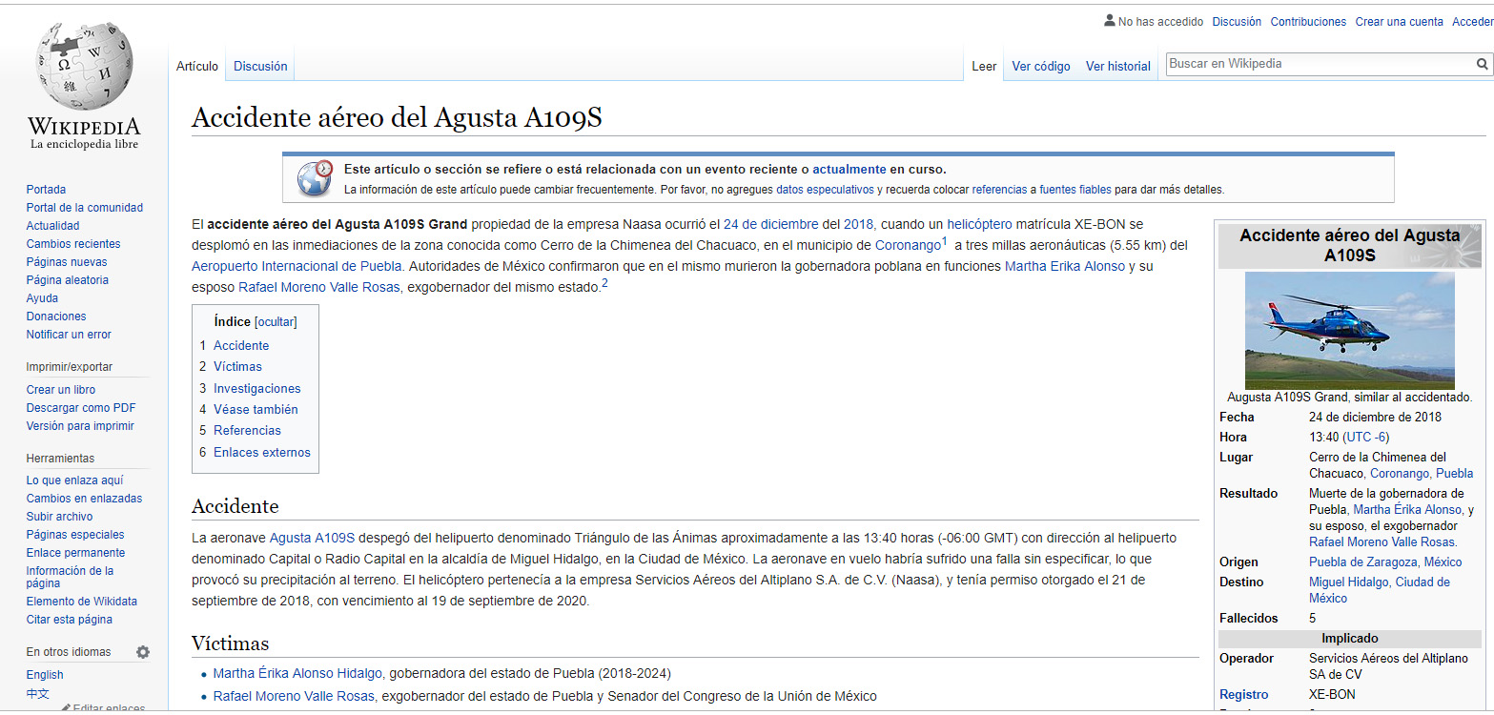Click Registro link in infobox
The image size is (1494, 715).
1244,695
